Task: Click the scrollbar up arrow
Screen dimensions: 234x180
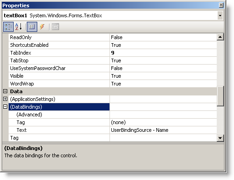Action: click(x=220, y=37)
